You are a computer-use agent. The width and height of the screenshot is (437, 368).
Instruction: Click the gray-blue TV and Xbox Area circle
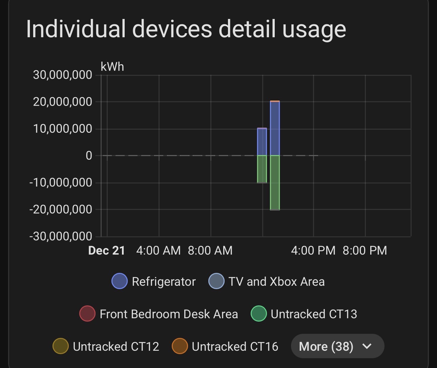(216, 281)
